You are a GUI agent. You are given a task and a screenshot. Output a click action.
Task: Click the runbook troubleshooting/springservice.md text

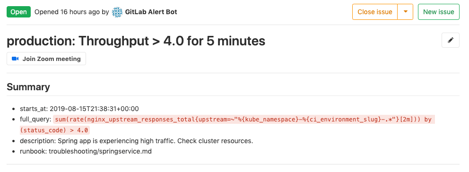click(x=100, y=151)
